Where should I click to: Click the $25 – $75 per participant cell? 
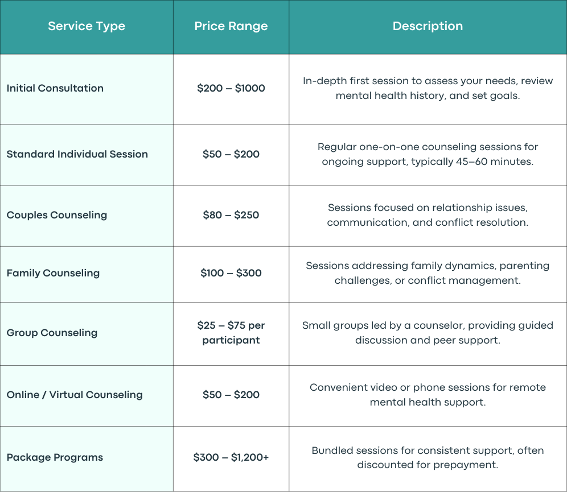click(231, 333)
